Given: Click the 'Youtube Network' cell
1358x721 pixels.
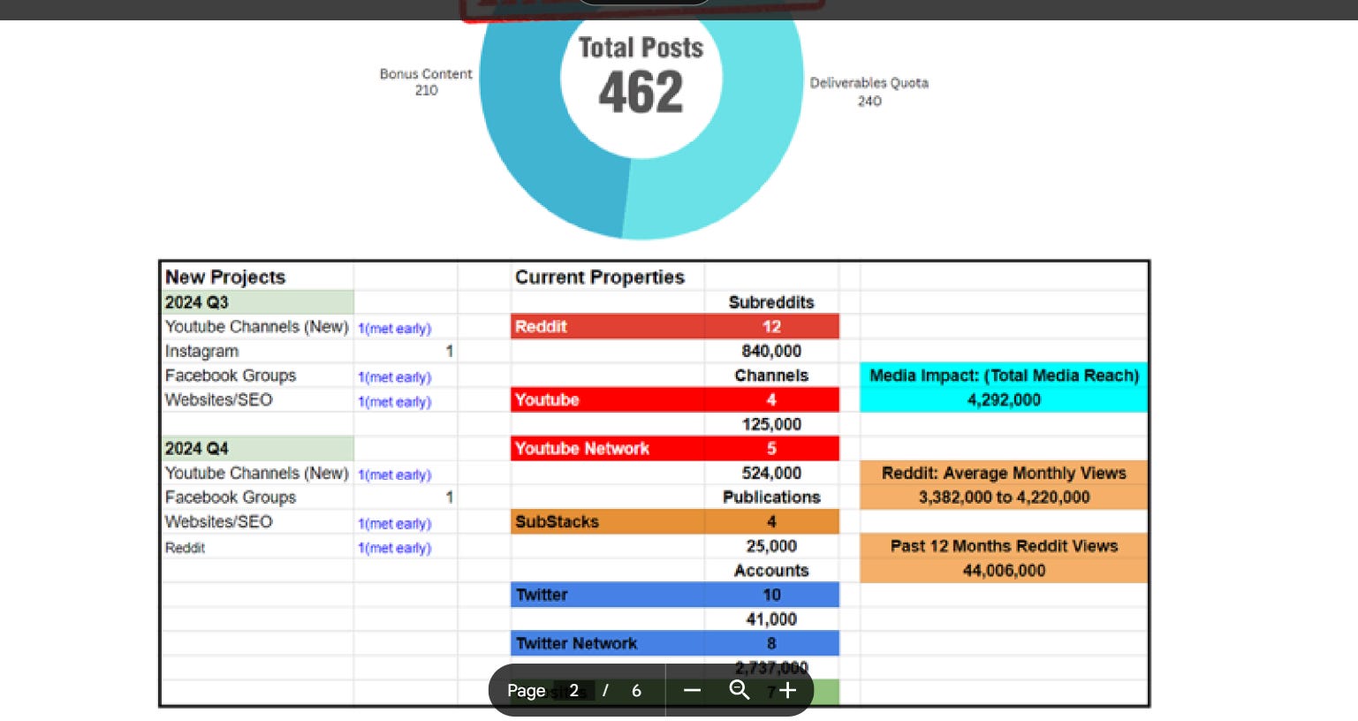Looking at the screenshot, I should point(608,449).
